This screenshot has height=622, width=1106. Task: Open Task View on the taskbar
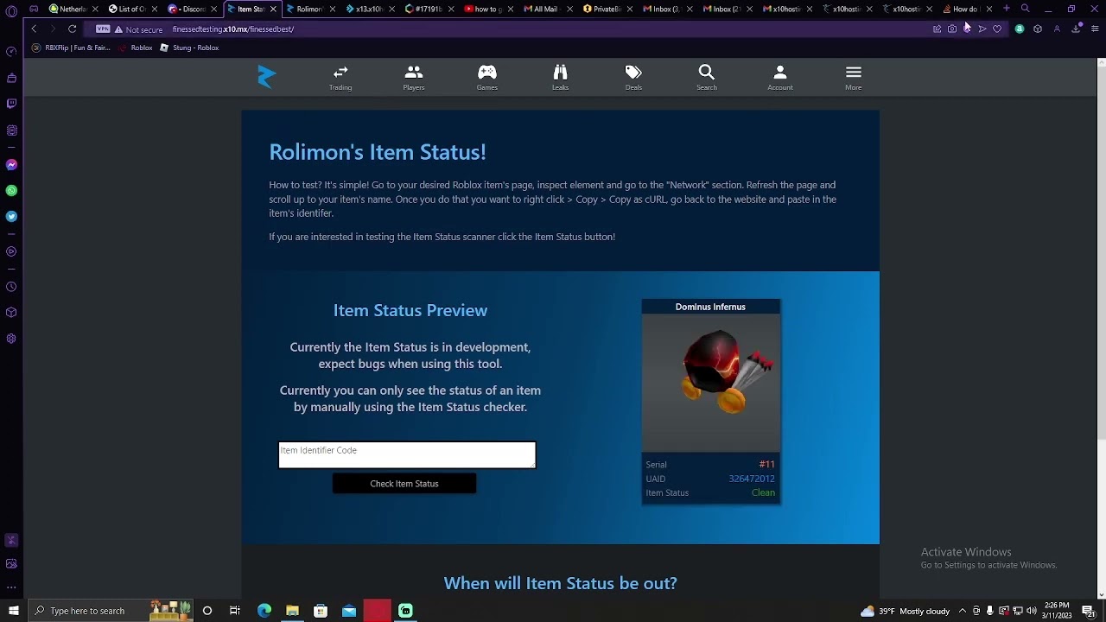click(235, 611)
